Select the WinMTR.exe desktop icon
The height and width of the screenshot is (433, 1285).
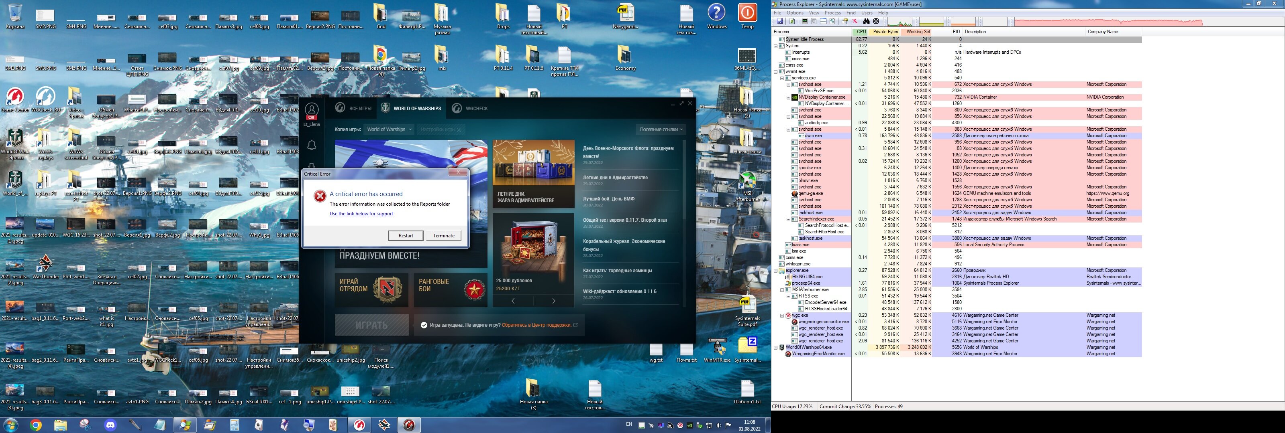717,350
